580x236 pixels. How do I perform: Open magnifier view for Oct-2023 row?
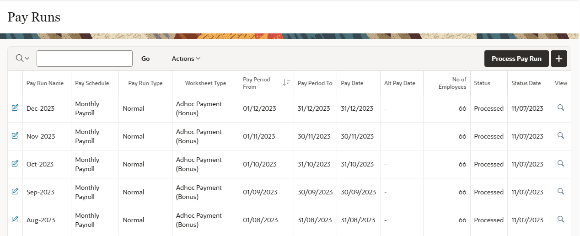[x=561, y=164]
